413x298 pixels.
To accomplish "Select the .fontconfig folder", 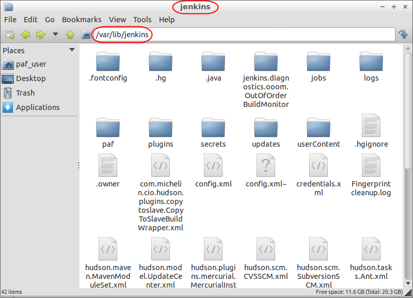I will tap(108, 67).
